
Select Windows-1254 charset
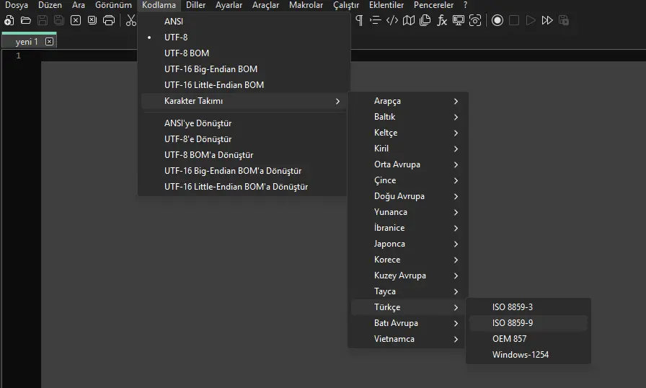pyautogui.click(x=528, y=355)
